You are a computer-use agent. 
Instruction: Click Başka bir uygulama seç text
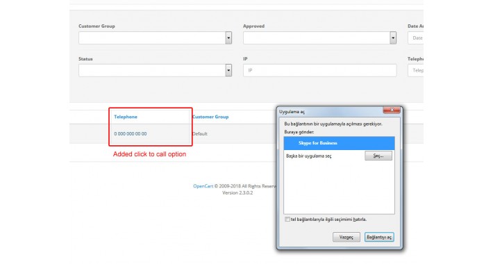[x=309, y=156]
